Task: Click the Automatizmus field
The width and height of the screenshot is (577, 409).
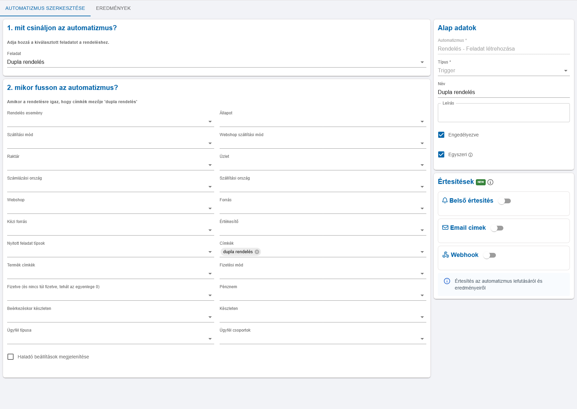Action: pyautogui.click(x=504, y=49)
